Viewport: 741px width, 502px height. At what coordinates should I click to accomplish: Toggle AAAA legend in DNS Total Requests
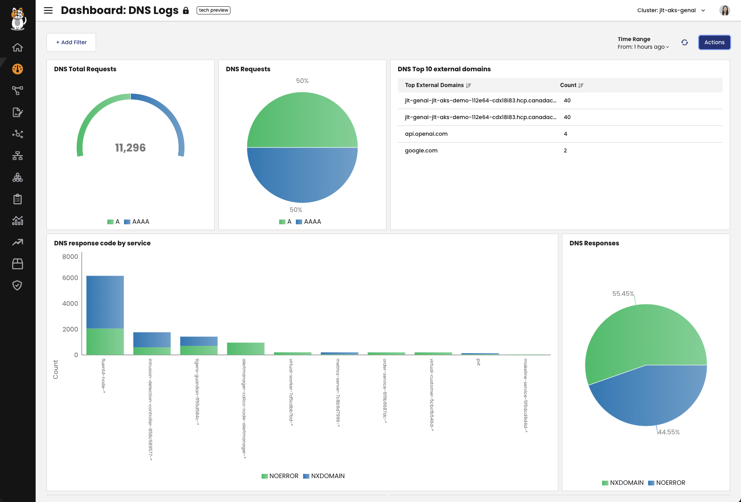(137, 221)
